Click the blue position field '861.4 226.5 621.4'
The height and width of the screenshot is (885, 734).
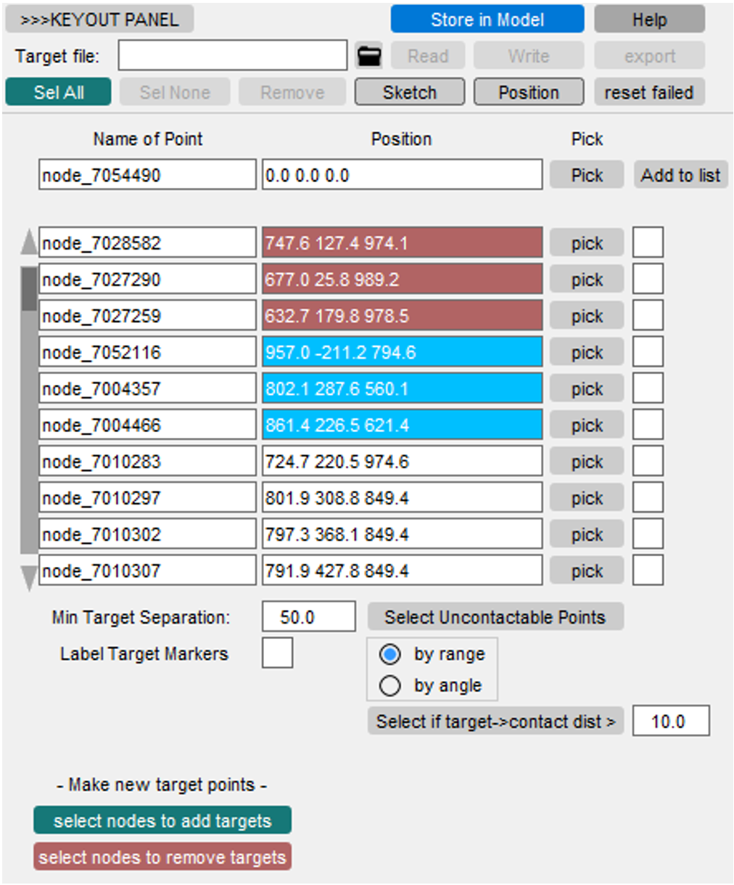point(402,425)
